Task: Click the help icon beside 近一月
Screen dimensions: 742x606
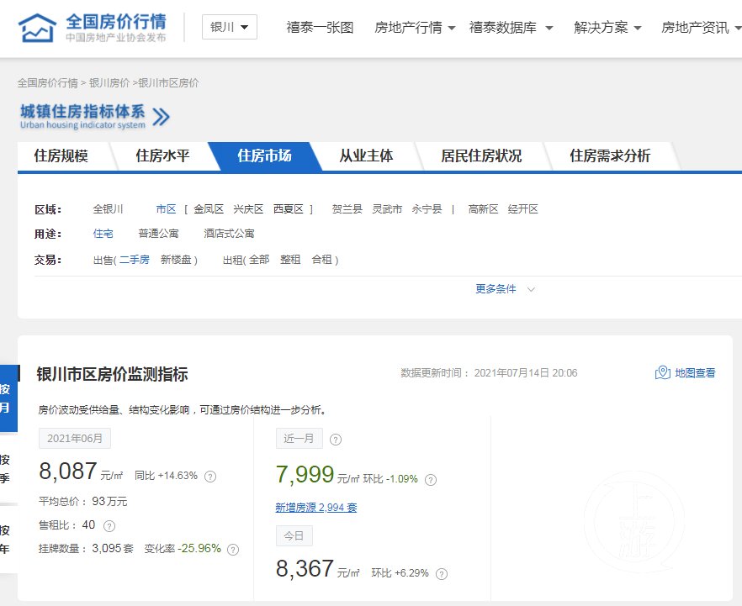Action: 336,440
